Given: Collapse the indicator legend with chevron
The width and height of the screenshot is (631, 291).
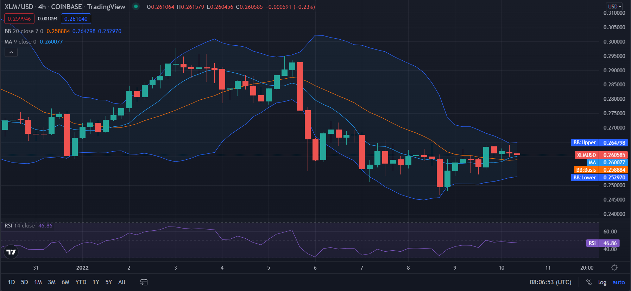Looking at the screenshot, I should 11,52.
